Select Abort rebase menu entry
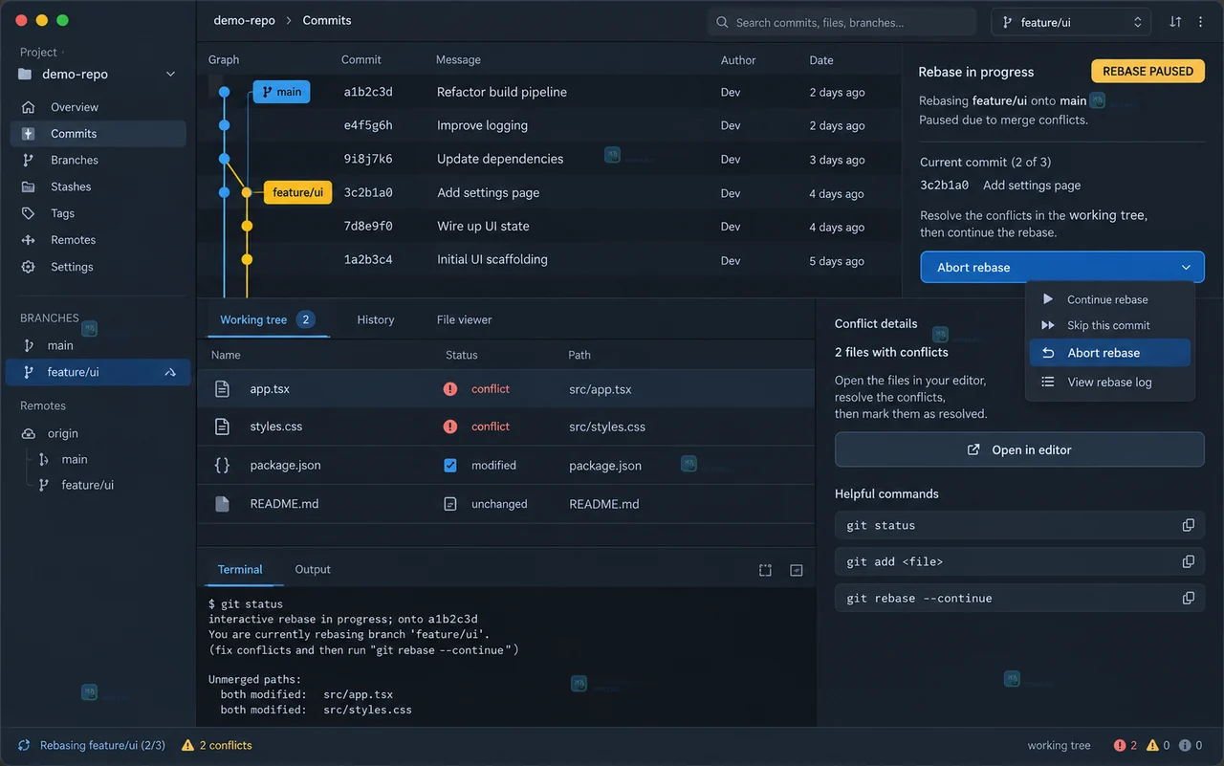 pos(1109,353)
